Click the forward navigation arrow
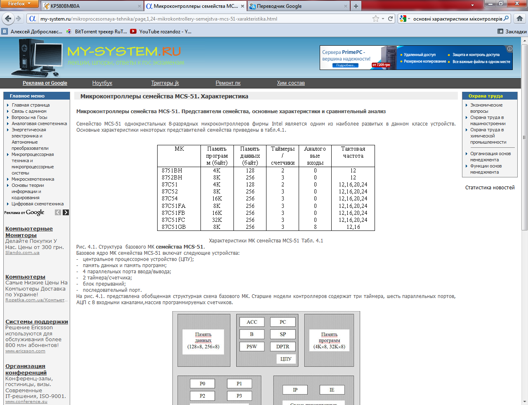 tap(18, 19)
